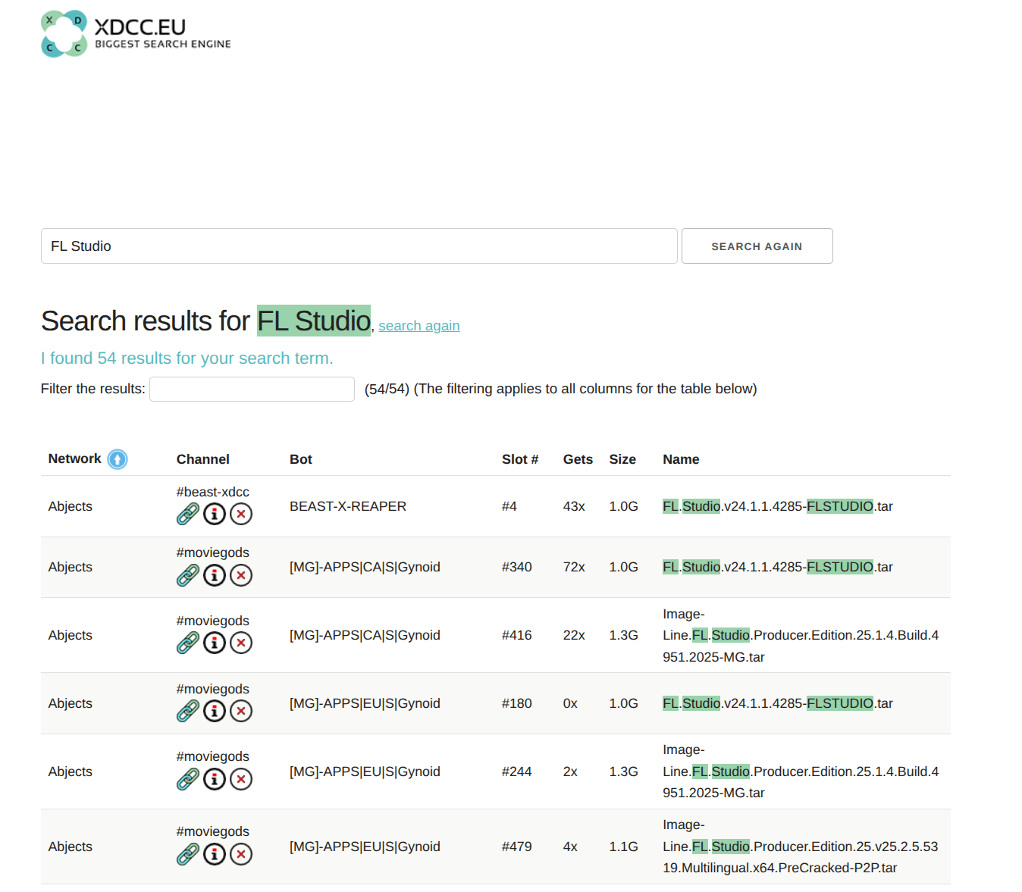Click bot [MG]-APPS|CA|S|Gynoid in slot #340 row
This screenshot has width=1022, height=892.
[x=365, y=567]
